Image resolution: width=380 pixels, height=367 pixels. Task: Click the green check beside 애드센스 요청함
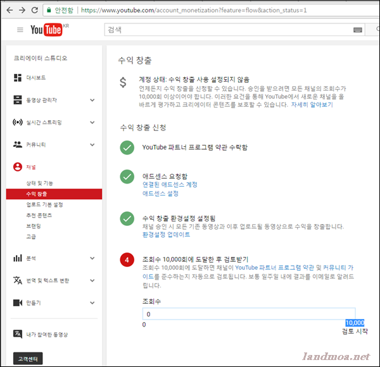click(x=127, y=177)
